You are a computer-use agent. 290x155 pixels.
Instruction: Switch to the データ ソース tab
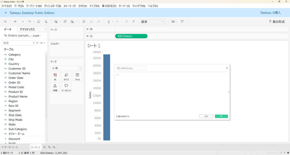10,147
